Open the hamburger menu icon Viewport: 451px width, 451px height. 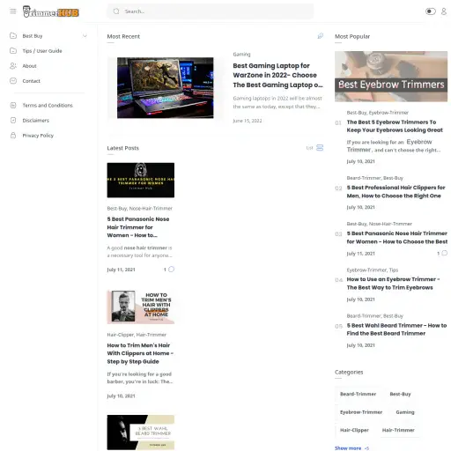coord(13,11)
